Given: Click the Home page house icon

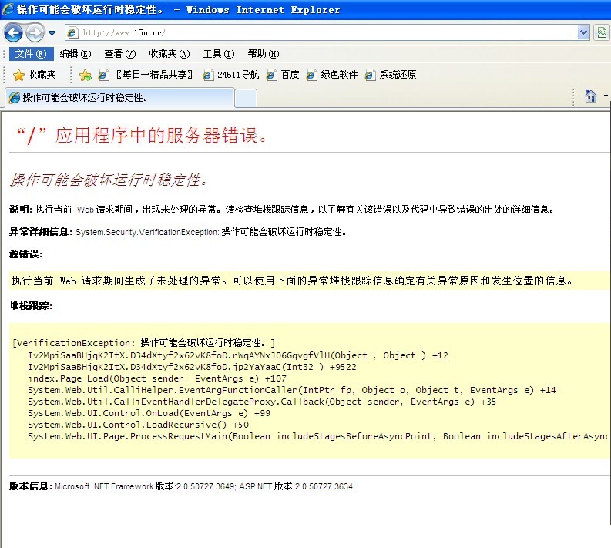Looking at the screenshot, I should [x=590, y=96].
